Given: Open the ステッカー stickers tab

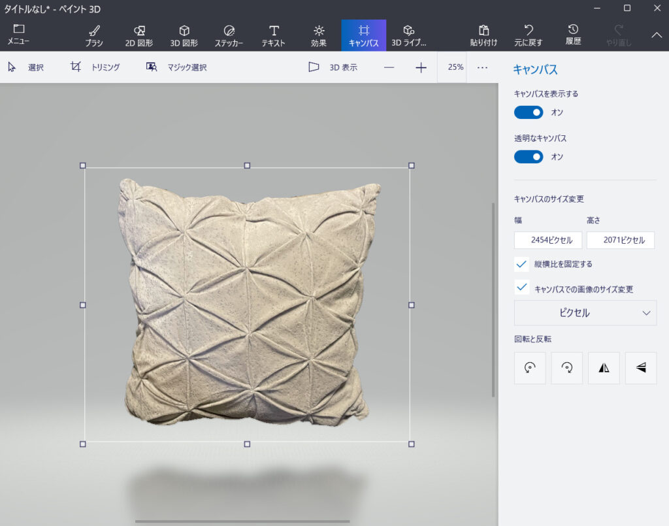Looking at the screenshot, I should point(229,36).
